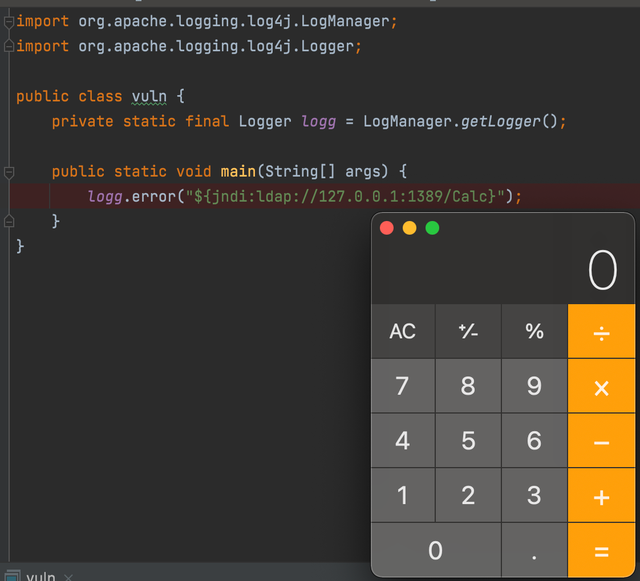
Task: Minimize Calculator with the yellow button
Action: [410, 228]
